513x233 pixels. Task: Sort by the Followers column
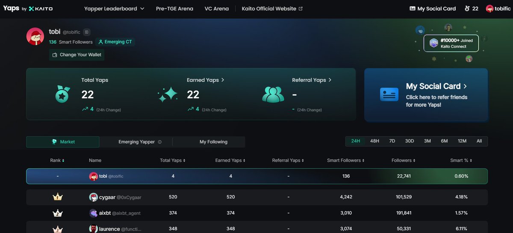tap(403, 161)
